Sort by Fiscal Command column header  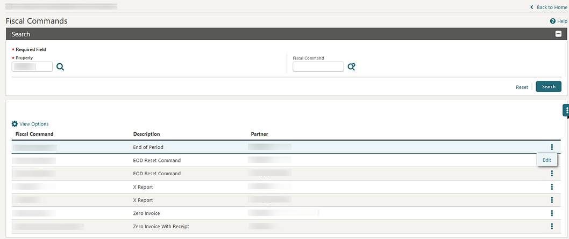click(34, 134)
